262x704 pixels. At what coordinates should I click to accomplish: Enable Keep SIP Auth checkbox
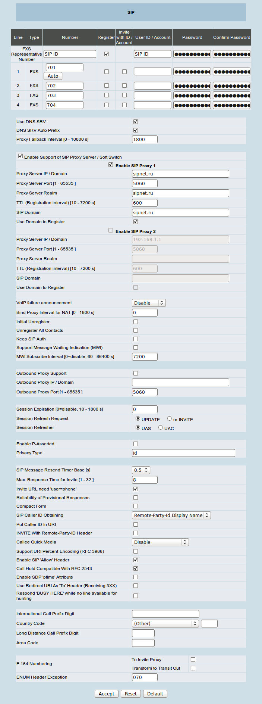(136, 339)
